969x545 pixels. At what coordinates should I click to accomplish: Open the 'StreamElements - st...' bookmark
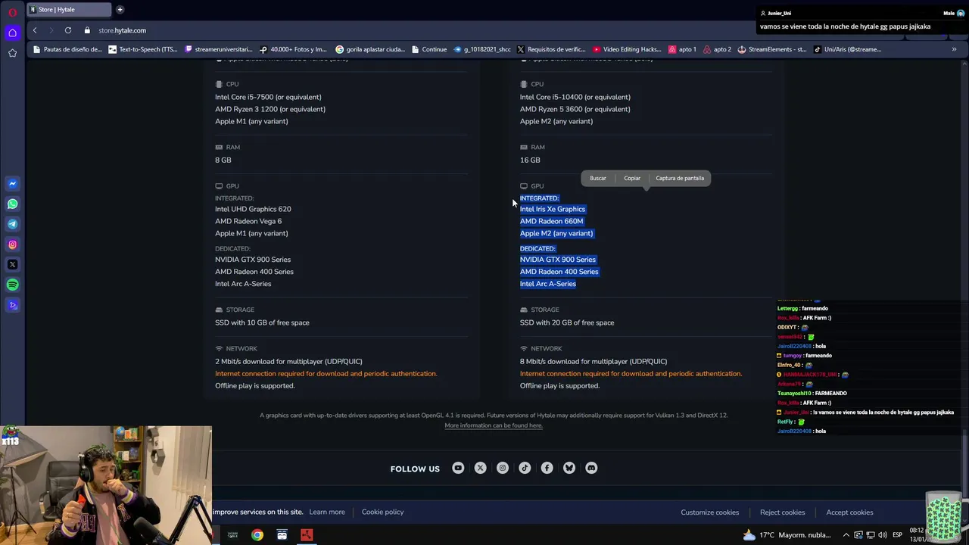772,49
